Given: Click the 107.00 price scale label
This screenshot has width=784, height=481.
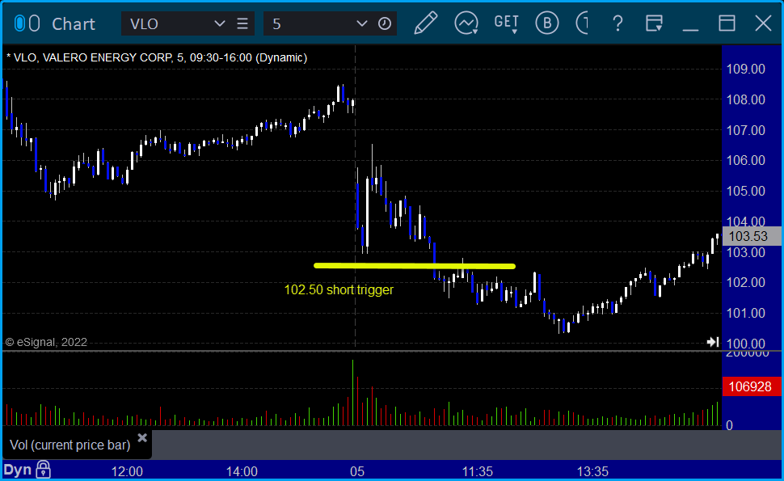Looking at the screenshot, I should (x=745, y=130).
